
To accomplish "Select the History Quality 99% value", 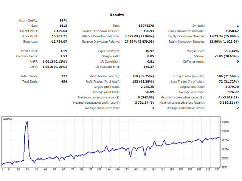I will tap(63, 20).
